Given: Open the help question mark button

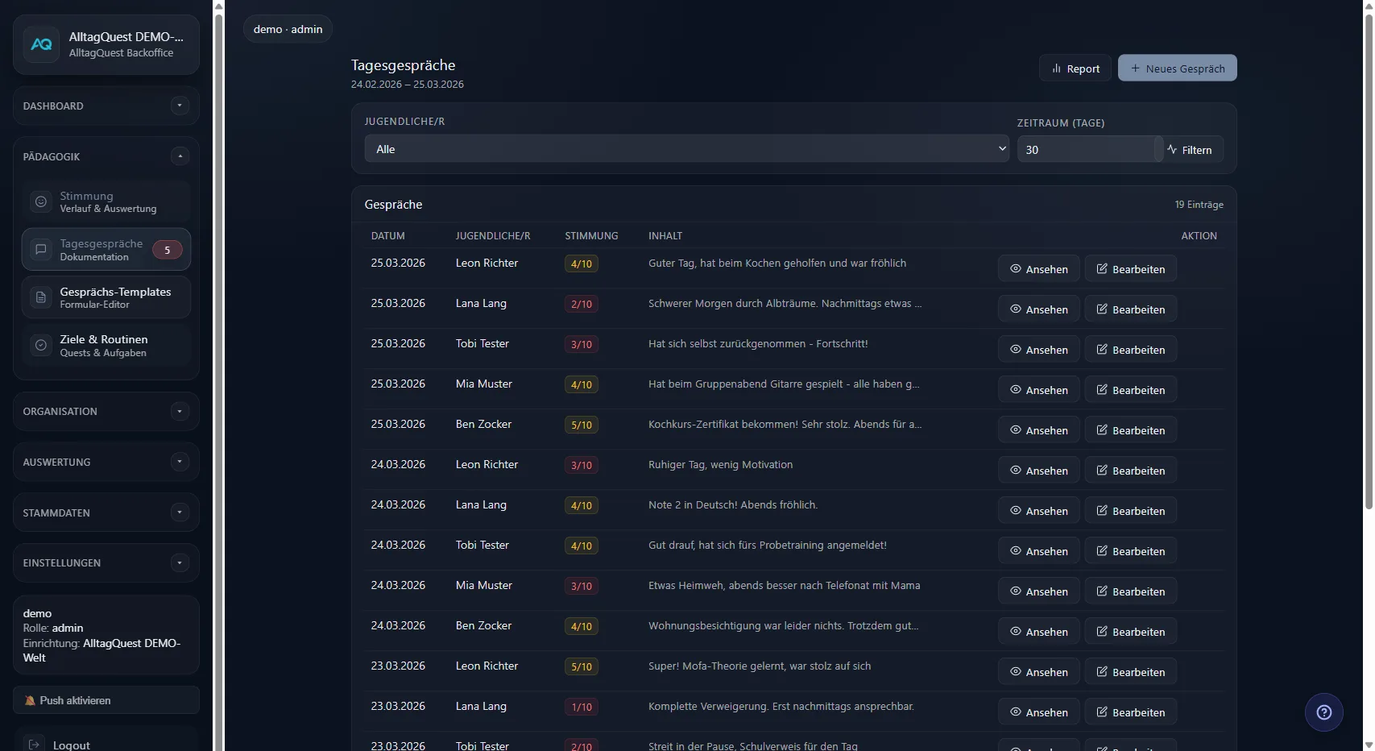Looking at the screenshot, I should click(1323, 712).
